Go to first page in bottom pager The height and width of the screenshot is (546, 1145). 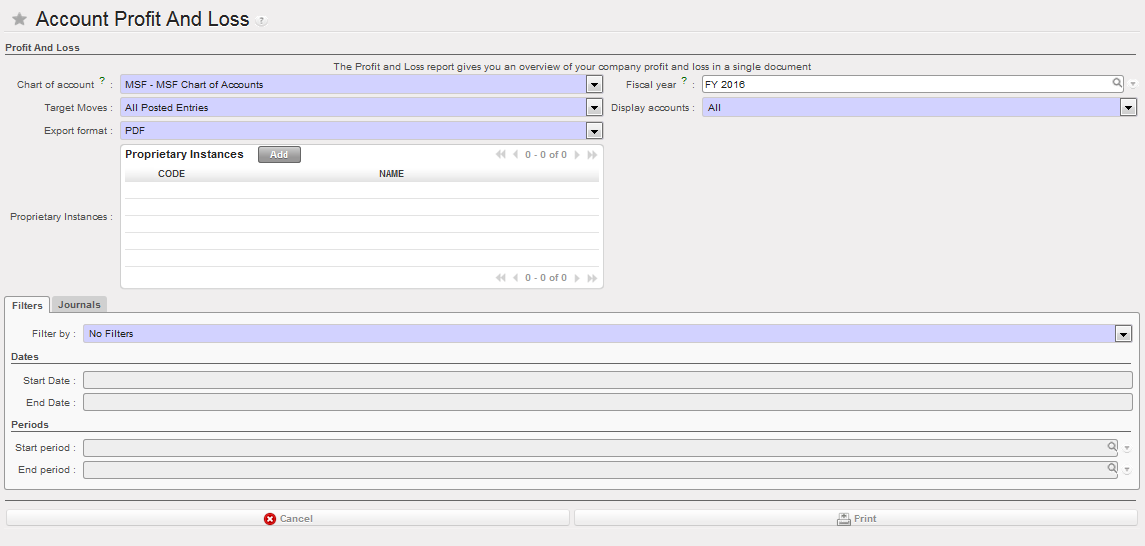pyautogui.click(x=501, y=278)
